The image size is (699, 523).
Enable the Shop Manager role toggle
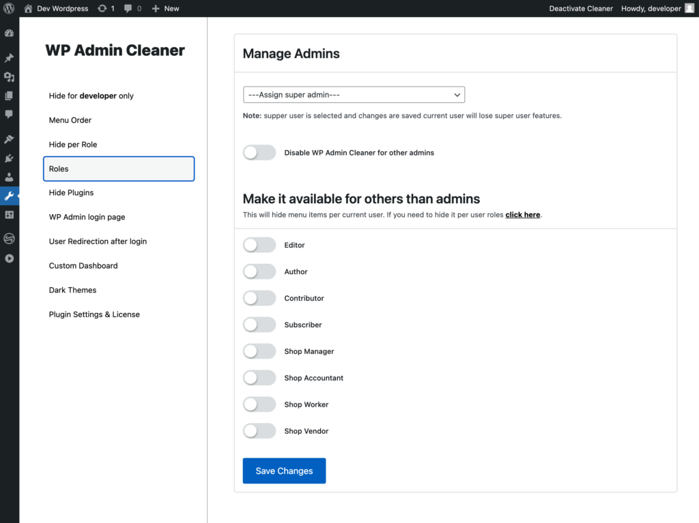[259, 351]
